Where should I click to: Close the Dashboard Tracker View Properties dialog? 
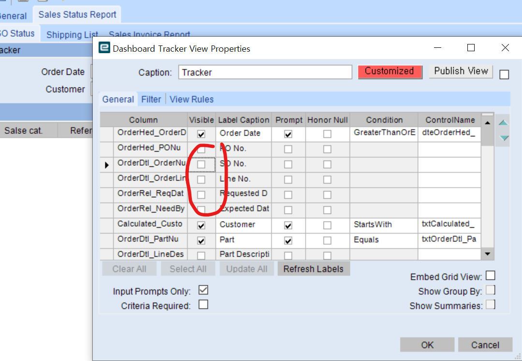click(505, 48)
